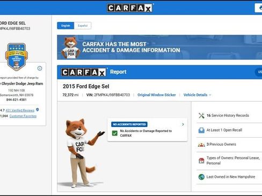Screen dimensions: 262x196
Task: Click the Chrysler Dodge Jeep Ram dealer name
Action: point(21,84)
